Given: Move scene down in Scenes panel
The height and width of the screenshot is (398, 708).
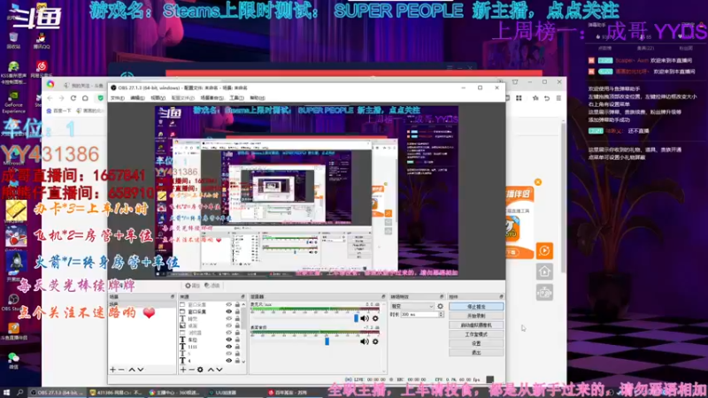Looking at the screenshot, I should (x=141, y=370).
